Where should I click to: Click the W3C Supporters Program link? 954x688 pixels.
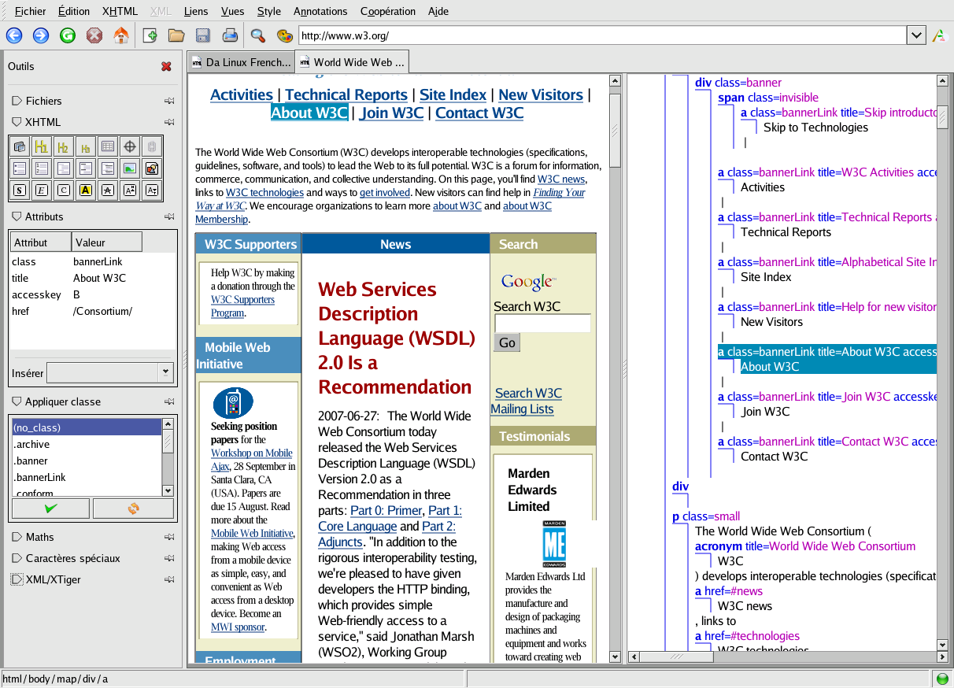click(242, 306)
